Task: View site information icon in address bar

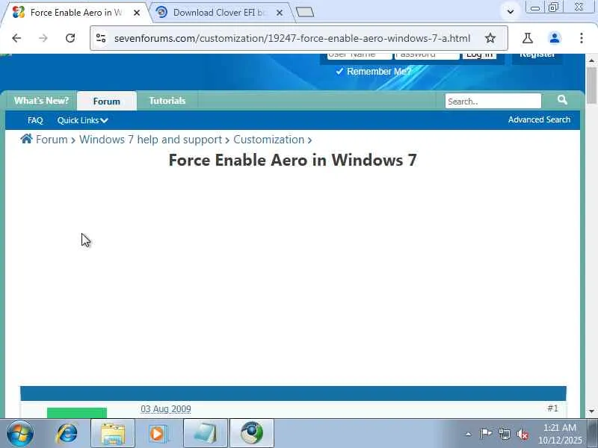Action: (101, 38)
